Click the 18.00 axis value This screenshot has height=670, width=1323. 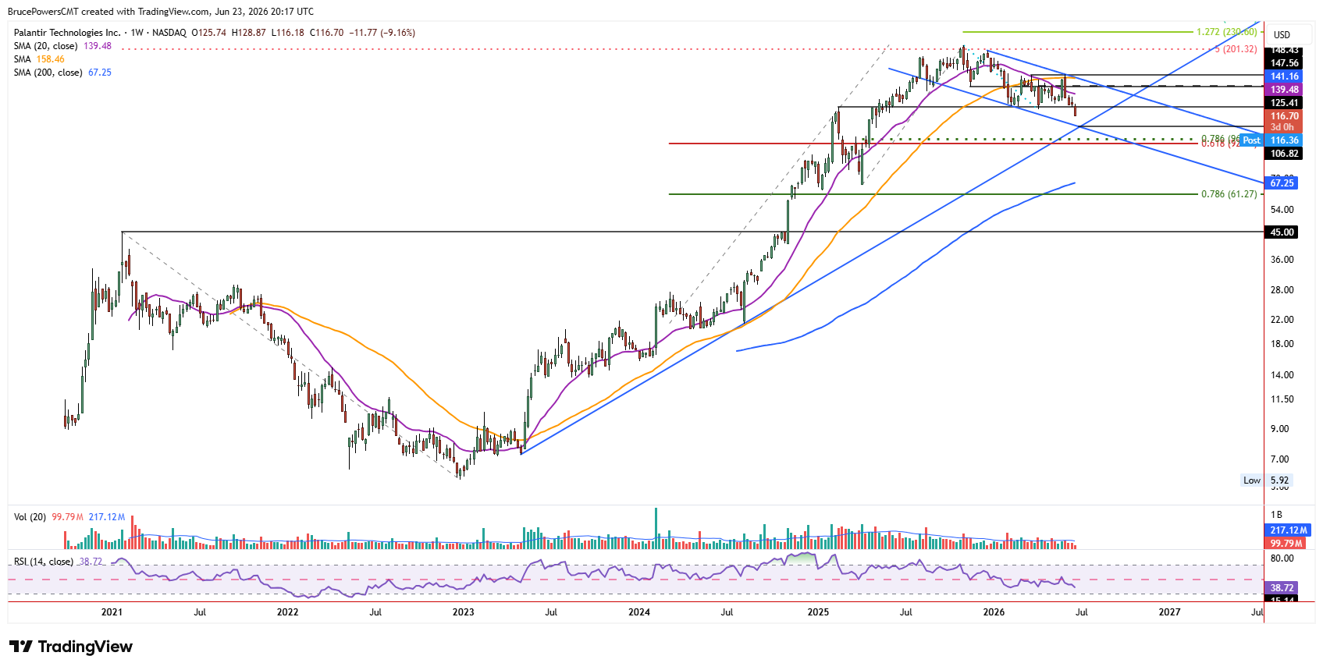tap(1282, 344)
